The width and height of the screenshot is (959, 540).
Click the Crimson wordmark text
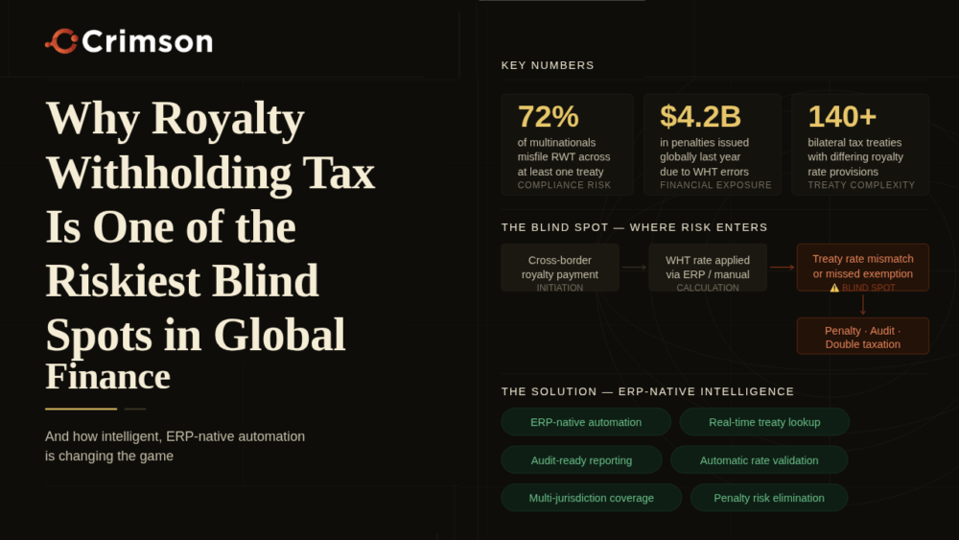[147, 41]
